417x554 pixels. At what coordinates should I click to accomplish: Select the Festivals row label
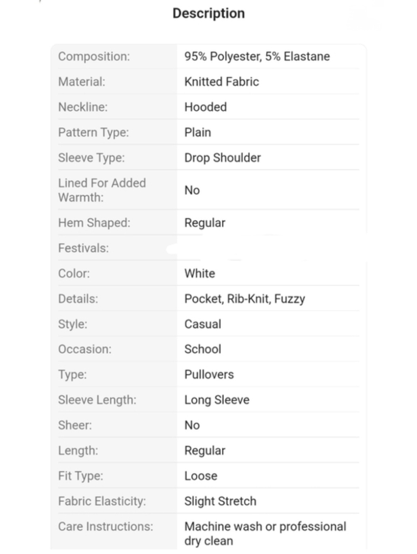coord(83,248)
